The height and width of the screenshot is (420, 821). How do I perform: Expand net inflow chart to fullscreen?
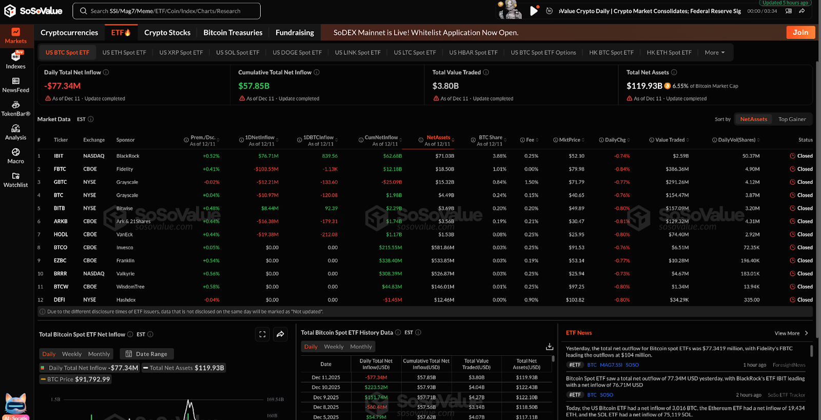click(262, 334)
